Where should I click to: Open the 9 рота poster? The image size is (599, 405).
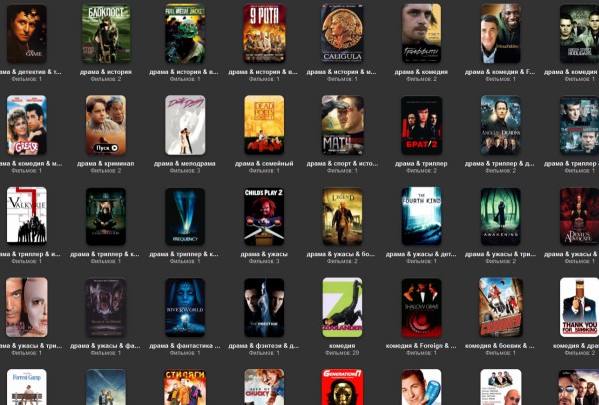[264, 33]
